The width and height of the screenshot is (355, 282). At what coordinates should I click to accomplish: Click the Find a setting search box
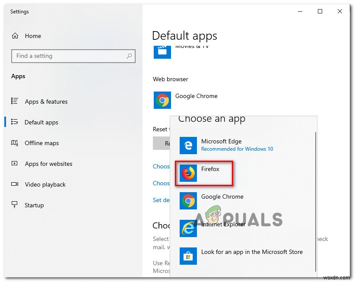[x=73, y=56]
